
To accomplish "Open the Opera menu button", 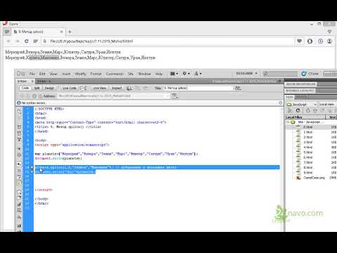I will (x=12, y=24).
